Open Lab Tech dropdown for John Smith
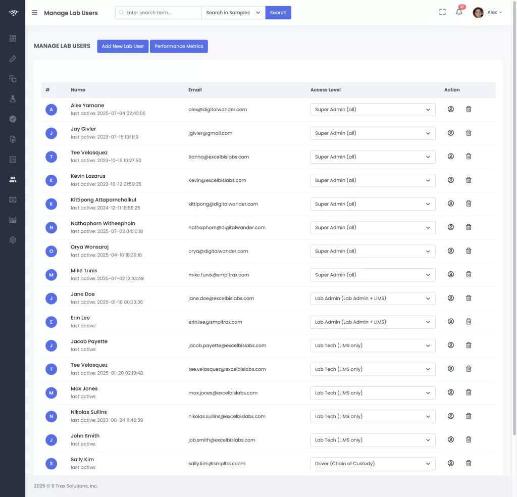517x497 pixels. tap(373, 440)
